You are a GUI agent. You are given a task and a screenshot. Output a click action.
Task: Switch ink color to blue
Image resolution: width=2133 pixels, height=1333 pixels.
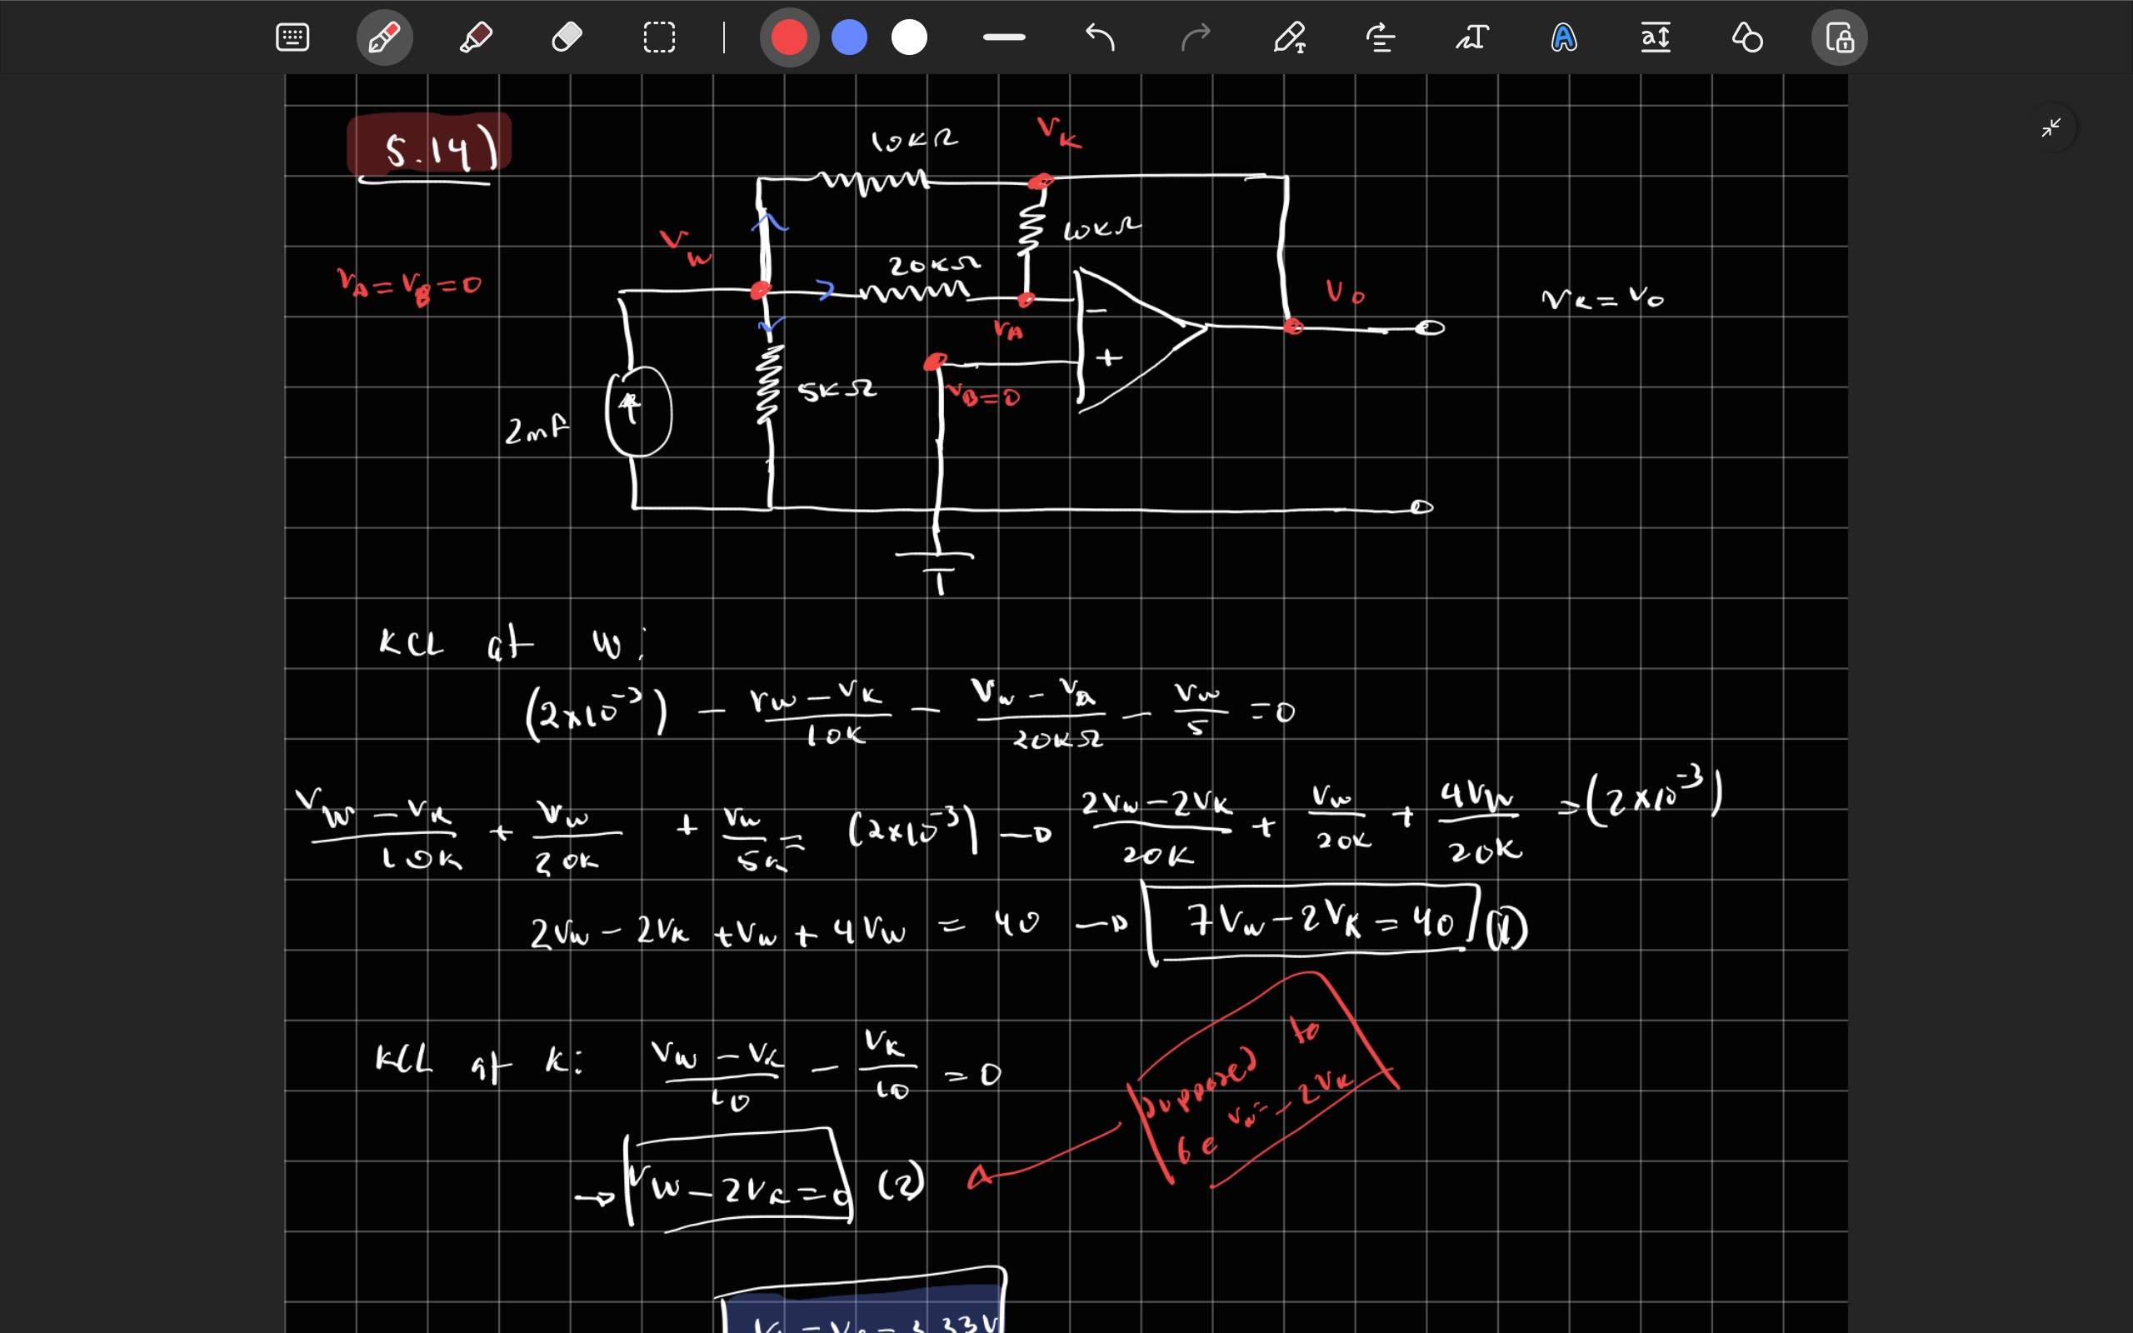click(x=849, y=37)
